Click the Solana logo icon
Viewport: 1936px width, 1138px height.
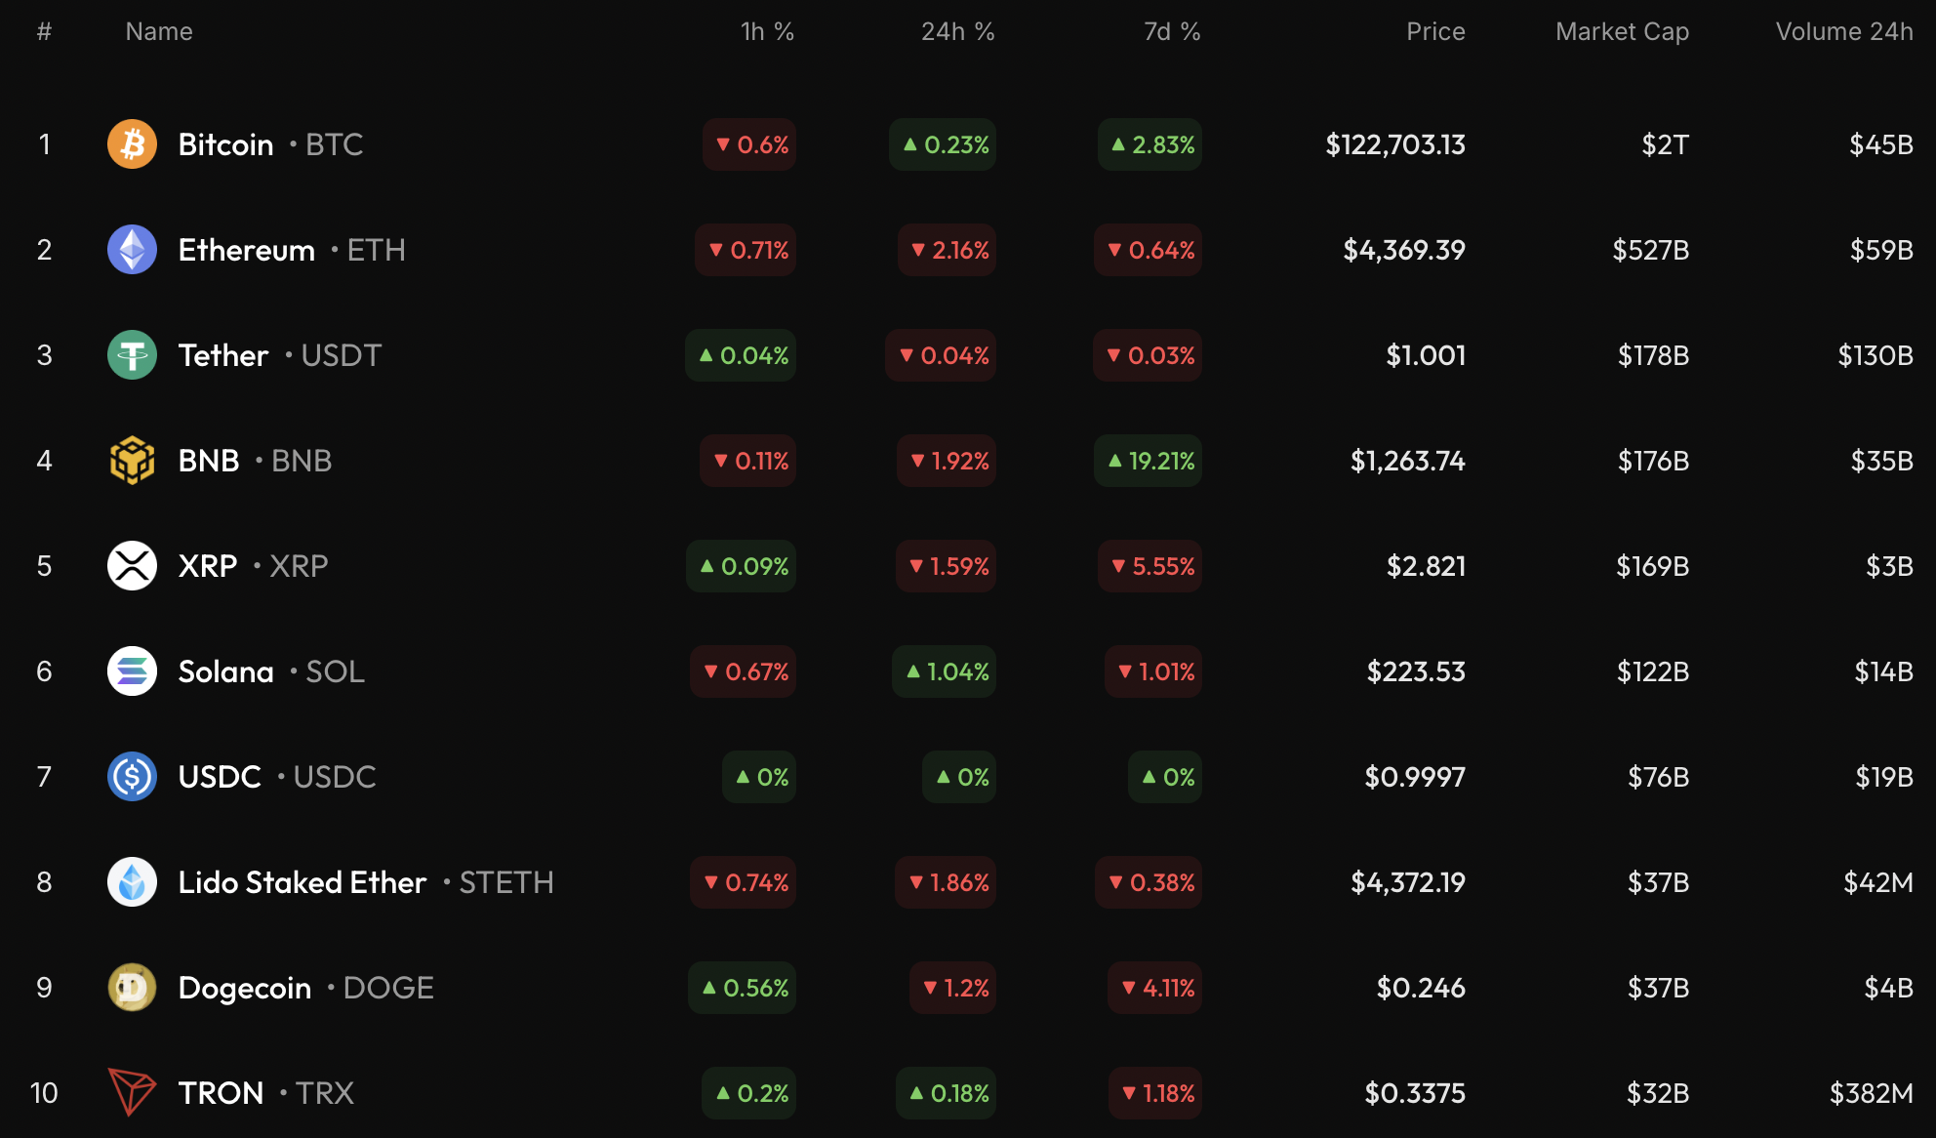tap(132, 671)
